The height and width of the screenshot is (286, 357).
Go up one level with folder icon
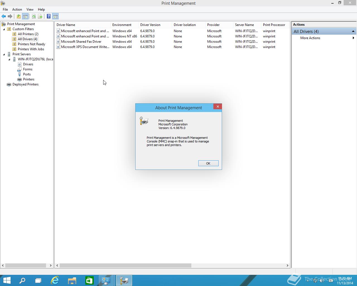18,16
